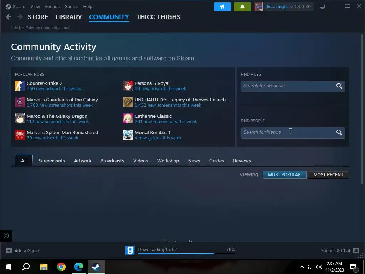Viewport: 365px width, 274px height.
Task: Click the Catherine Classic hub icon
Action: coord(128,118)
